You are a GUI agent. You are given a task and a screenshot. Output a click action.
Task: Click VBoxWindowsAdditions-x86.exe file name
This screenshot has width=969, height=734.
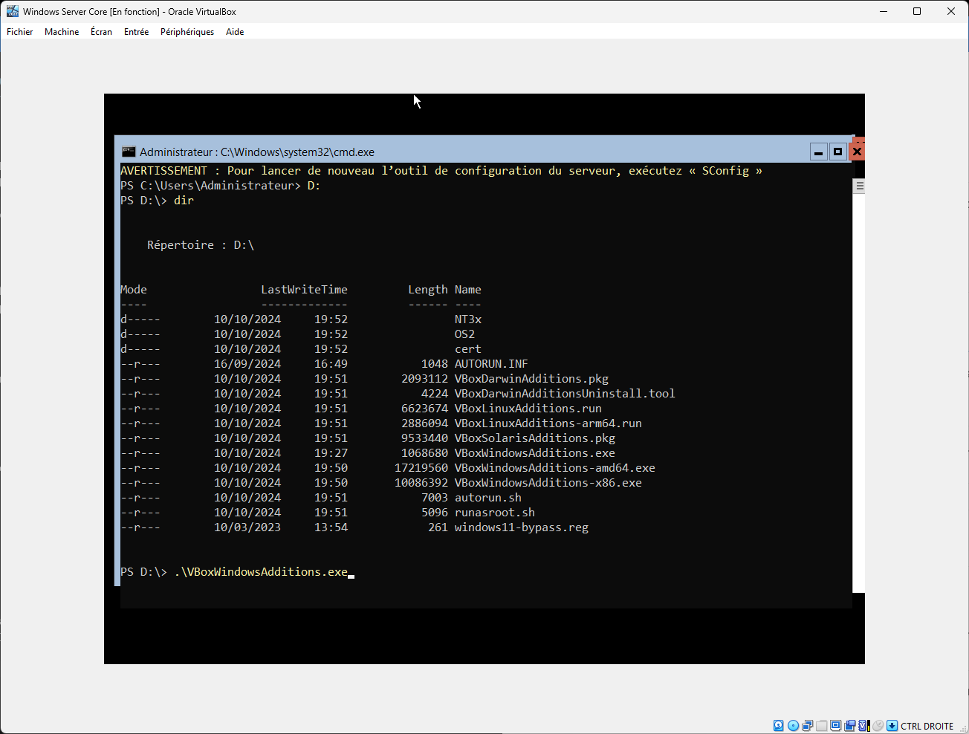[548, 483]
